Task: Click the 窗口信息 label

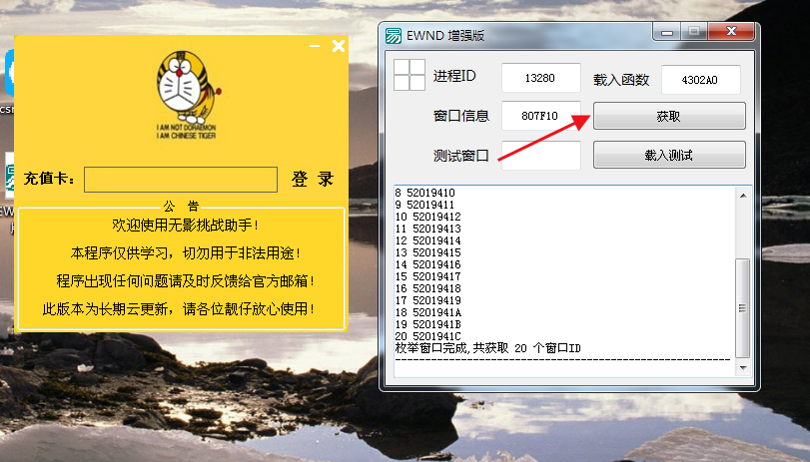Action: click(460, 116)
